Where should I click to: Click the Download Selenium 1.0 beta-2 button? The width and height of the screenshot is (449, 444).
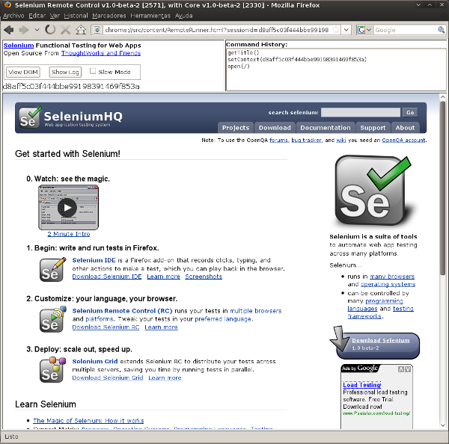pyautogui.click(x=374, y=345)
